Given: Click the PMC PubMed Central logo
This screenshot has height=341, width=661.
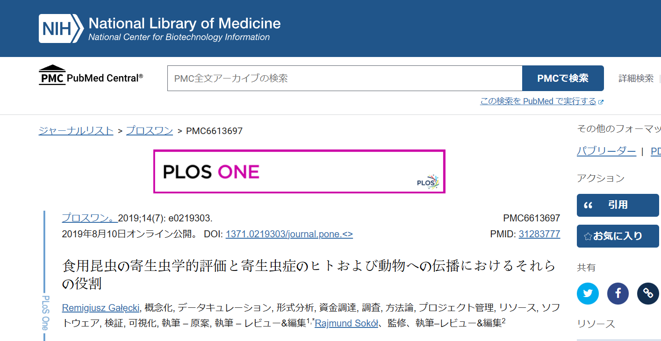Looking at the screenshot, I should (91, 76).
